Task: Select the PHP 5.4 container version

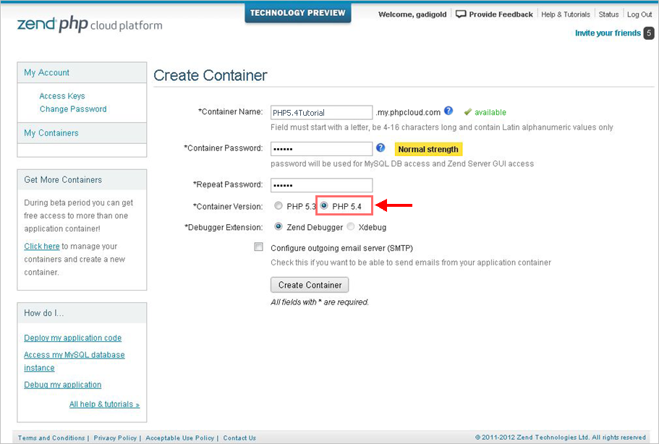Action: 324,206
